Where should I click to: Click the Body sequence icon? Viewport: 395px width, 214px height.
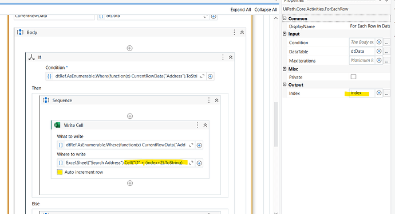pyautogui.click(x=20, y=32)
